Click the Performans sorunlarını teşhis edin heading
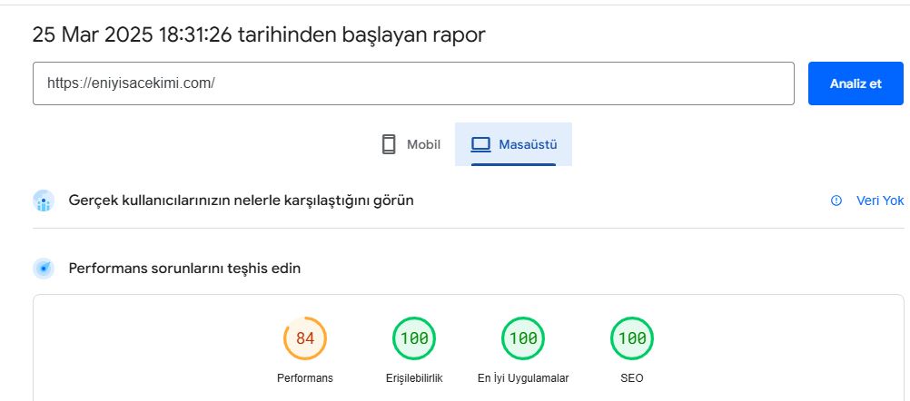 point(184,269)
